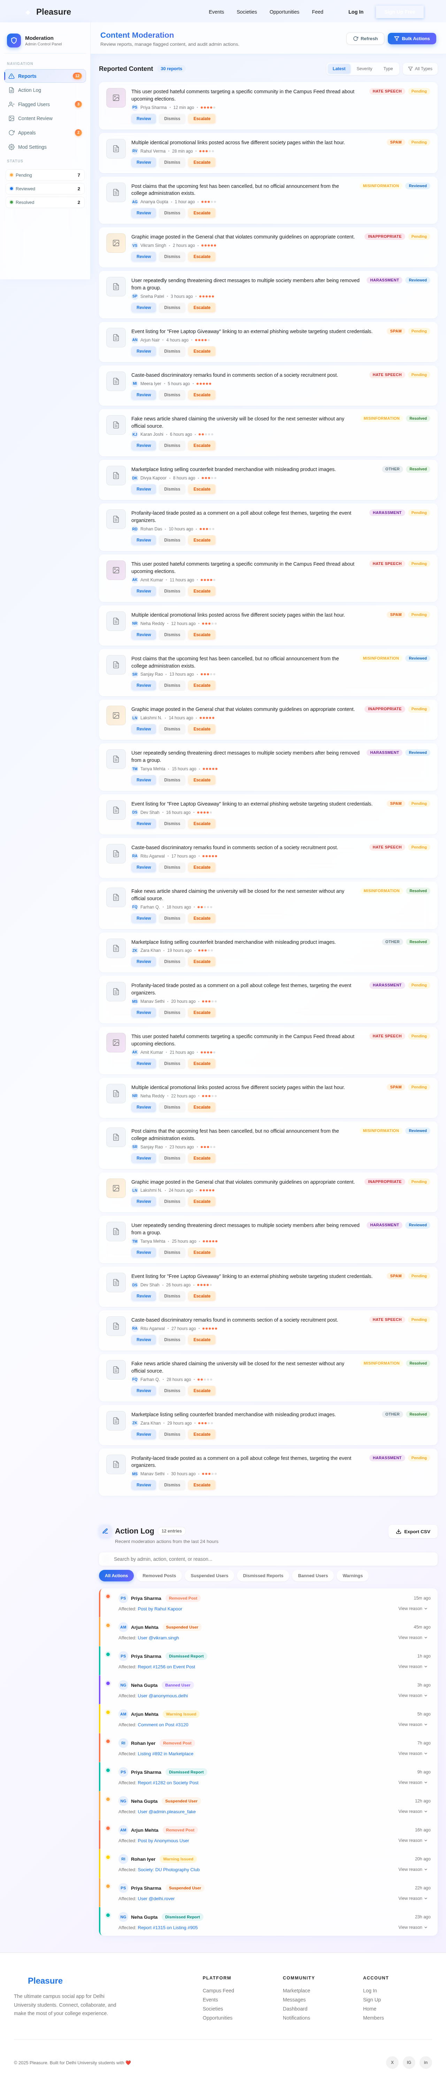This screenshot has width=446, height=2080.
Task: Escalate Vikram Singh's inappropriate image report
Action: point(202,257)
